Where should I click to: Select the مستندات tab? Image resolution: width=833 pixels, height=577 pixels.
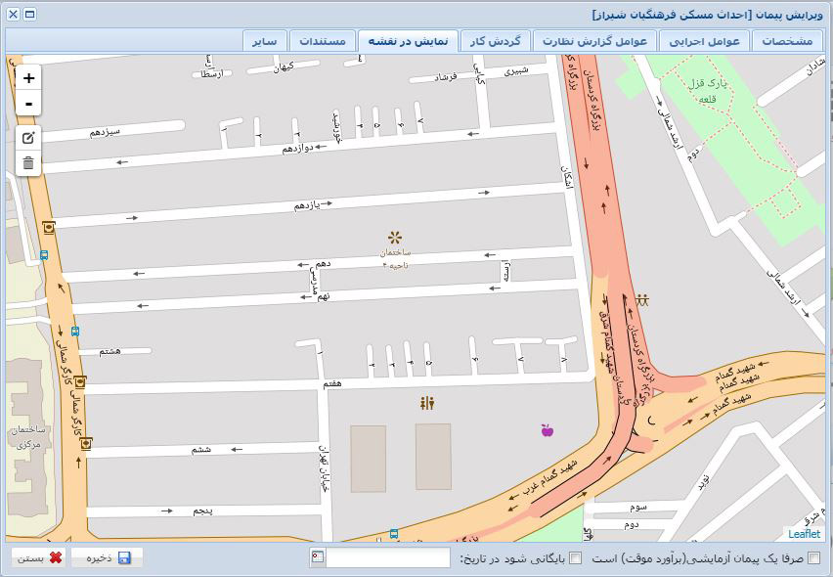tap(321, 41)
